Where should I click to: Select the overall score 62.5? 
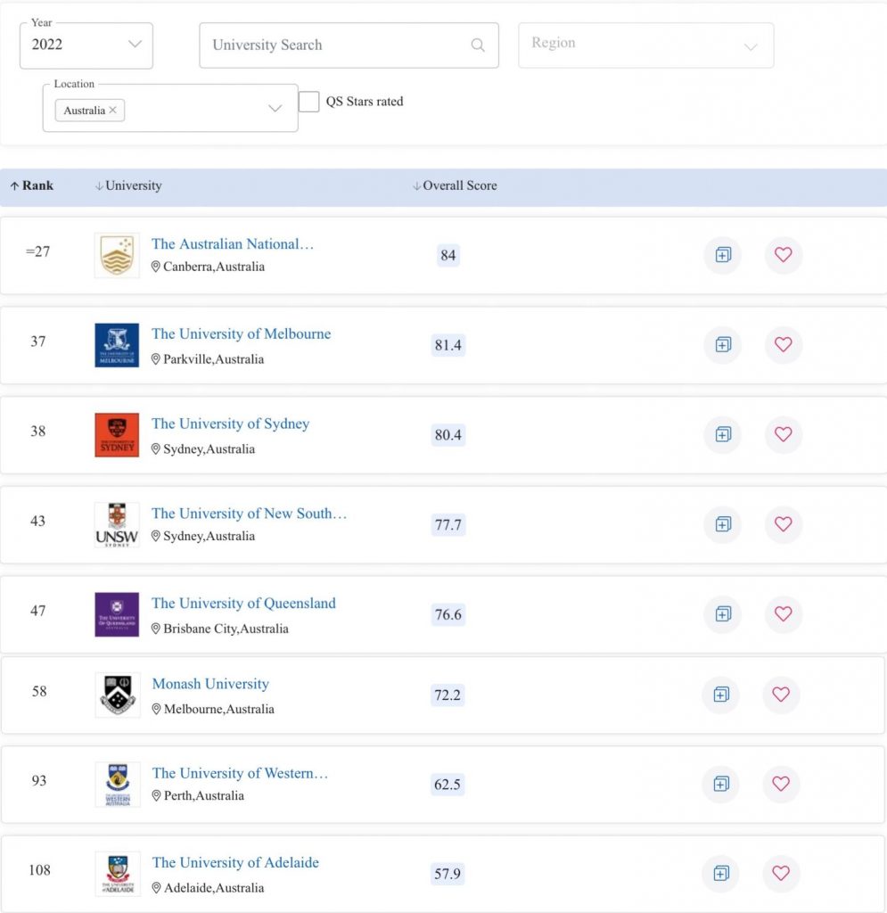coord(448,785)
